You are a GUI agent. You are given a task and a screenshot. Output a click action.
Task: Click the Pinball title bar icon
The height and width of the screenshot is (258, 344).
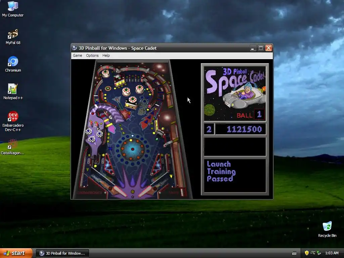pos(74,48)
